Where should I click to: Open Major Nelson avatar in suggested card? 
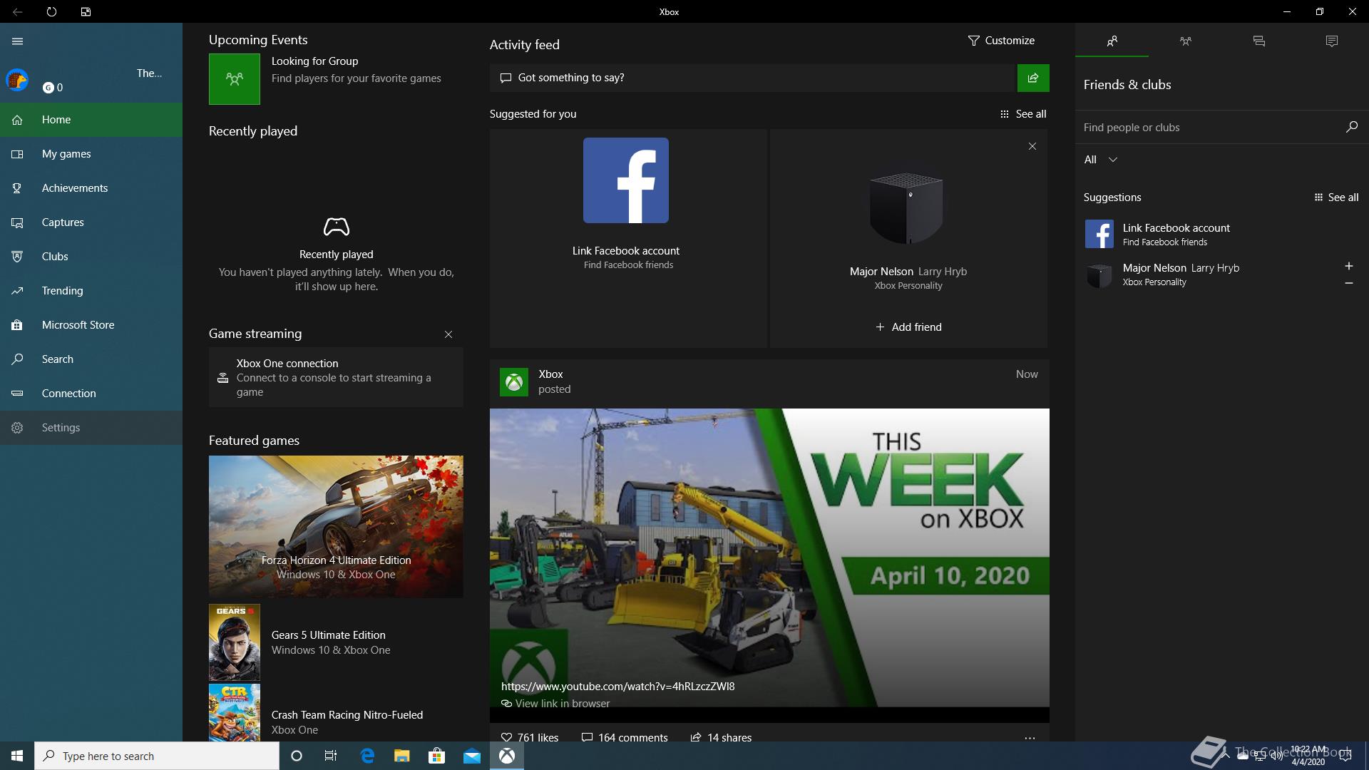tap(907, 209)
